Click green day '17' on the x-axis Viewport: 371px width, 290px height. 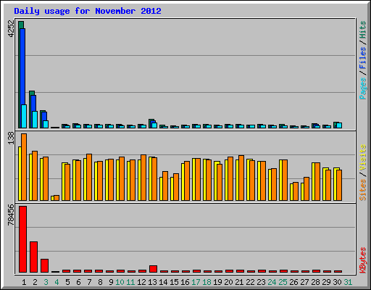[196, 282]
